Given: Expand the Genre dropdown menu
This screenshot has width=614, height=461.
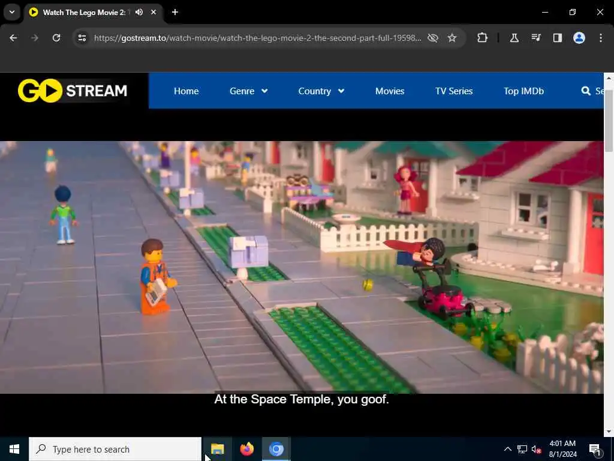Looking at the screenshot, I should 249,91.
